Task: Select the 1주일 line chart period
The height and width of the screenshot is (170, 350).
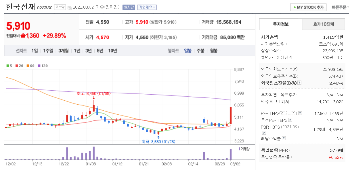Action: (x=48, y=51)
